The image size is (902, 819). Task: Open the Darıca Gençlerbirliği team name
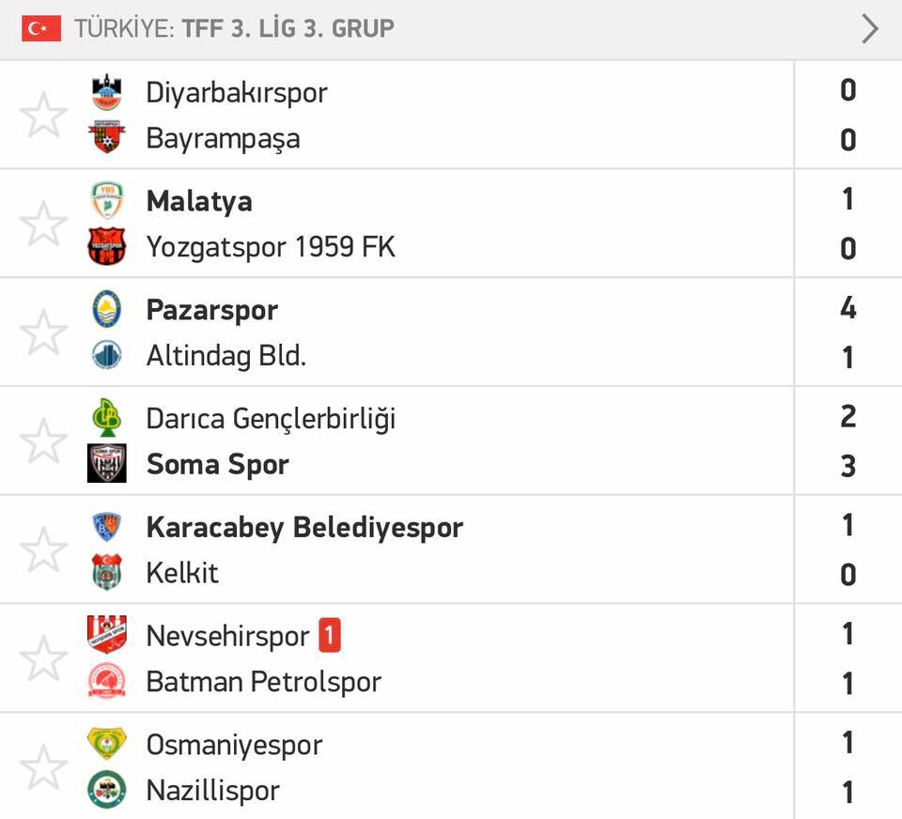271,419
